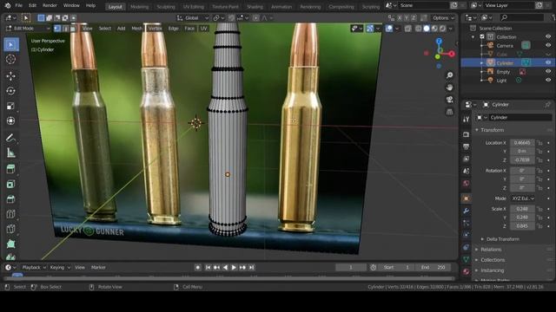Enable vertex select mode
556x312 pixels.
(57, 29)
